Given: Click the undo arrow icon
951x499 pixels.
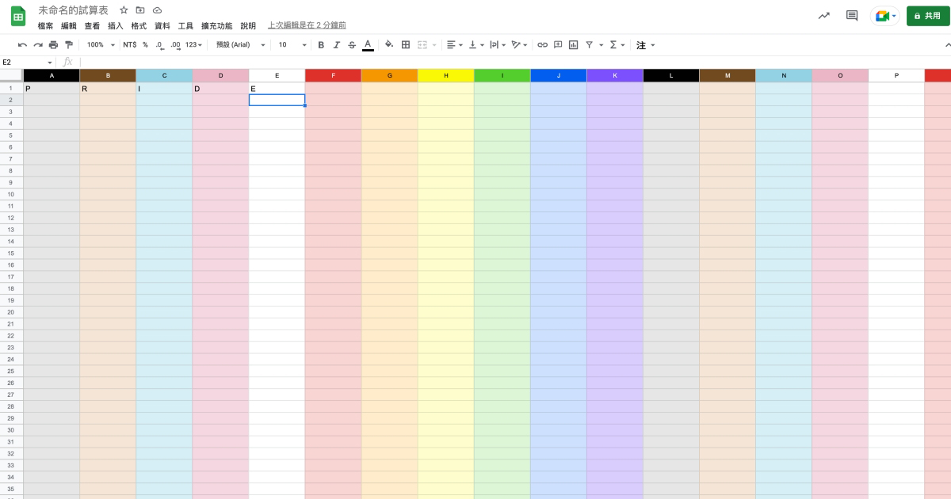Looking at the screenshot, I should tap(22, 45).
